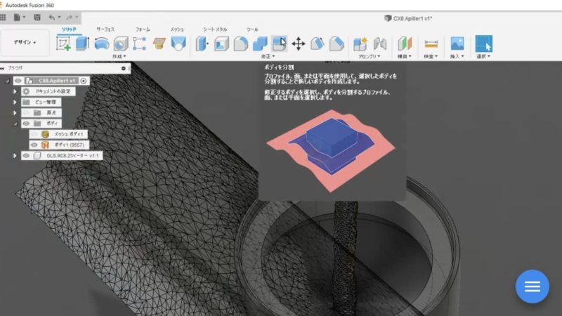Activate root component radio button
The height and width of the screenshot is (316, 562).
click(x=84, y=81)
